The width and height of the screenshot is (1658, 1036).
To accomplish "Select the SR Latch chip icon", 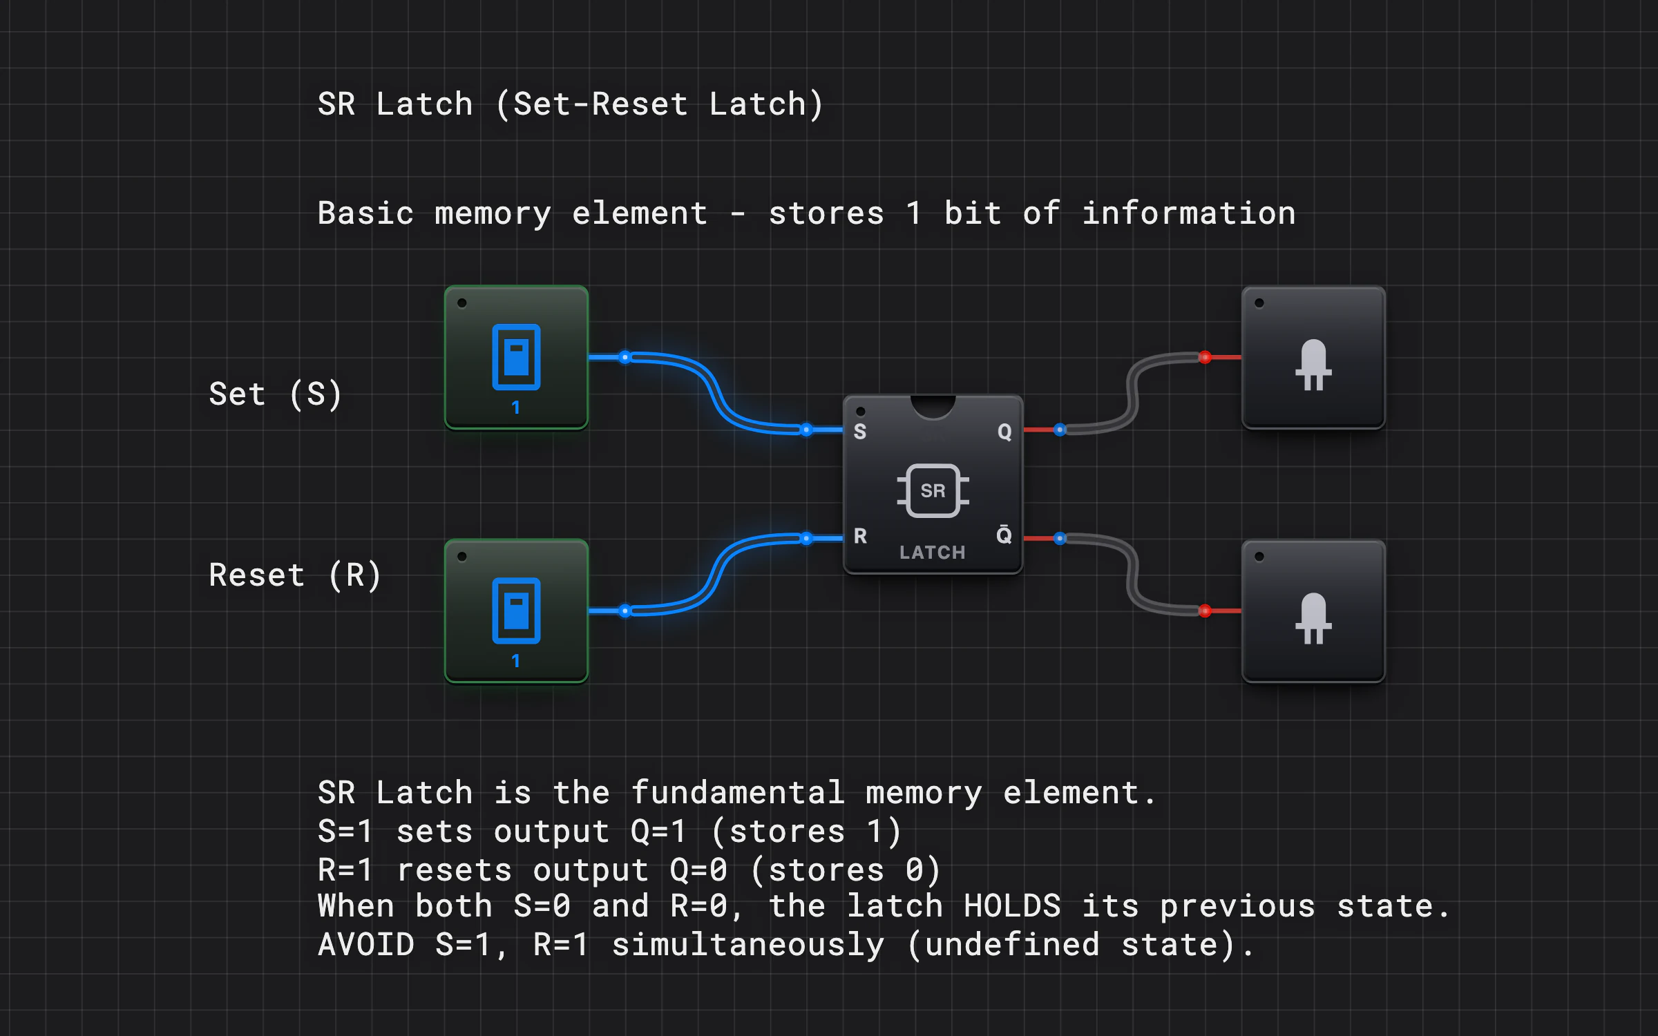I will pyautogui.click(x=933, y=490).
